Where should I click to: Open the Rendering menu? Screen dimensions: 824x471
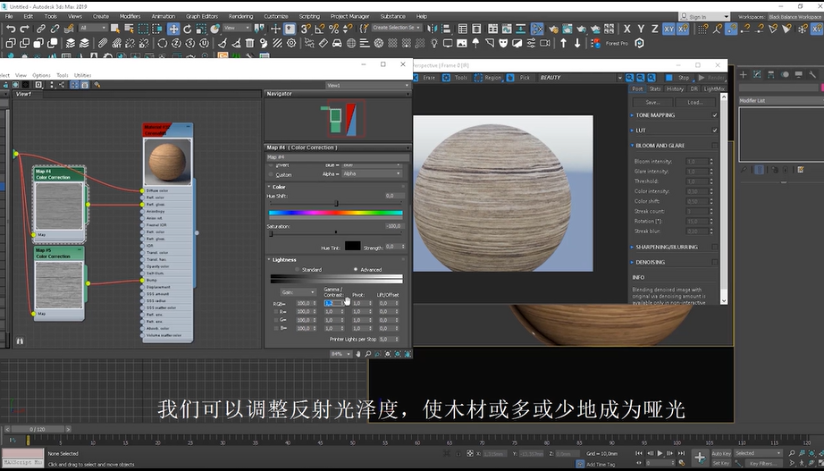(240, 16)
